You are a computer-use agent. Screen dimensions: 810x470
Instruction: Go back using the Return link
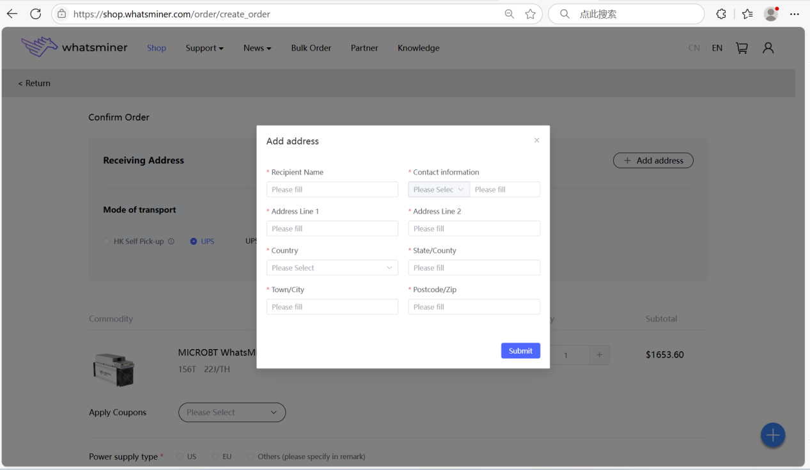(x=35, y=83)
